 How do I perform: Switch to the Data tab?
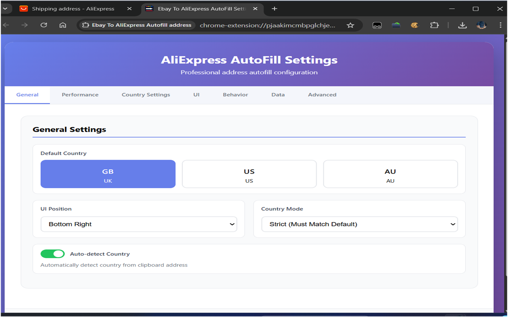pos(278,95)
